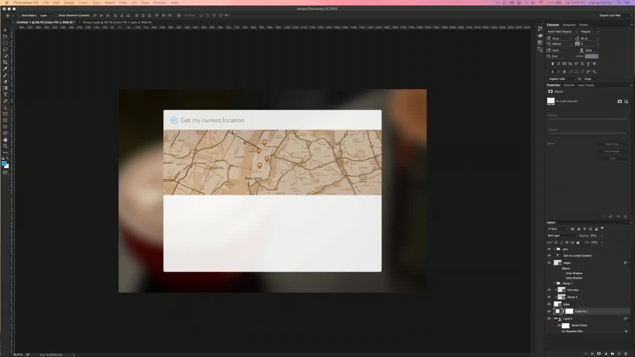Toggle the Auto-Select checkbox
635x357 pixels.
pyautogui.click(x=19, y=15)
